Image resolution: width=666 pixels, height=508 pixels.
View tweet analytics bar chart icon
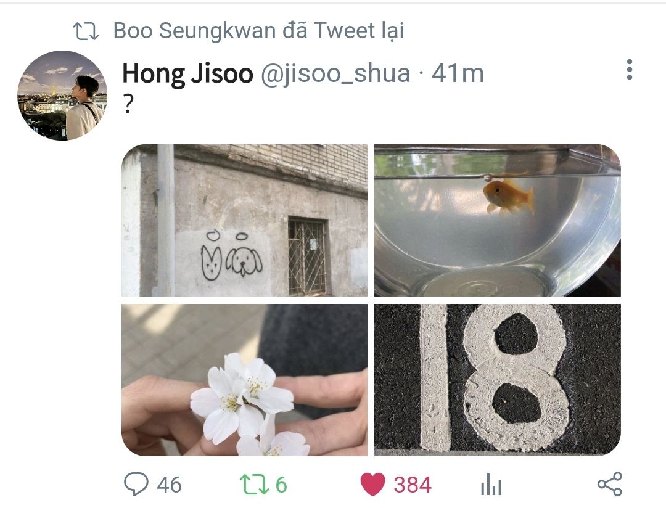pyautogui.click(x=491, y=485)
